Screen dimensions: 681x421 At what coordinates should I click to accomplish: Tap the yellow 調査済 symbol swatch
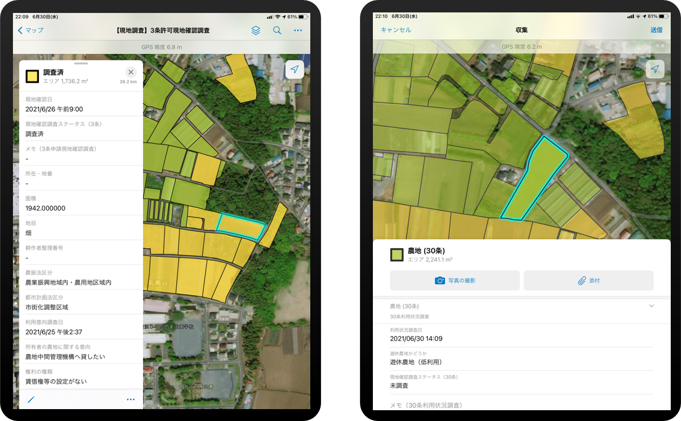32,77
